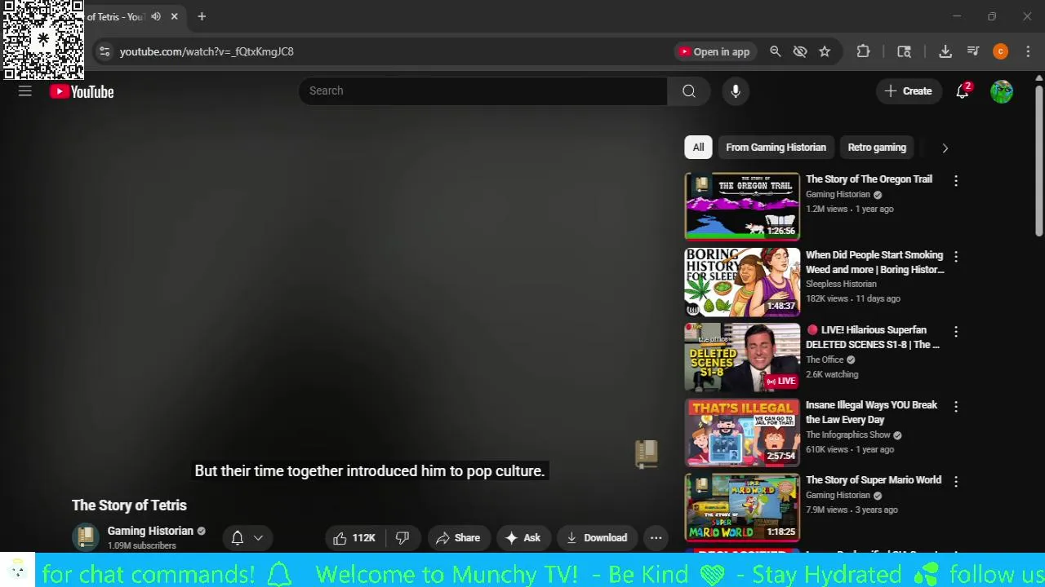
Task: Close the Story of Tetris tab
Action: [x=174, y=16]
